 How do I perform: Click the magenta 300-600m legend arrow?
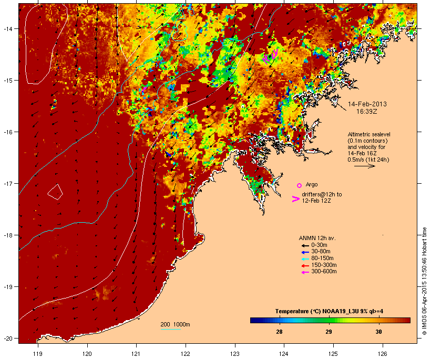tap(305, 272)
